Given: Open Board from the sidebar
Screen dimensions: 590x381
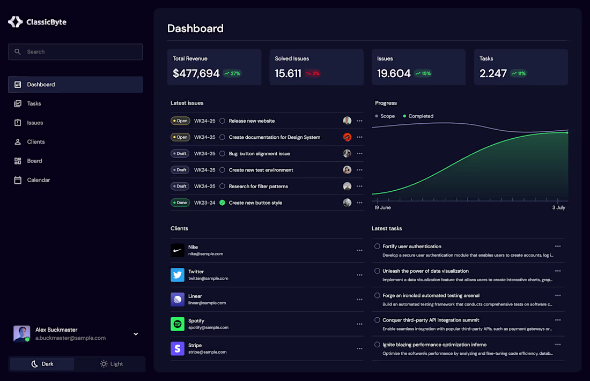Looking at the screenshot, I should click(x=75, y=161).
